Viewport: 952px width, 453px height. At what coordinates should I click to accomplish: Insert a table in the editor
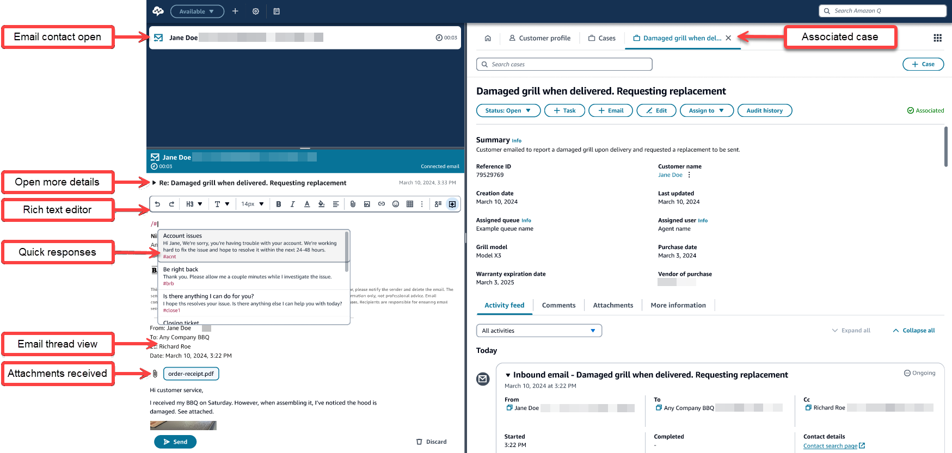click(410, 204)
